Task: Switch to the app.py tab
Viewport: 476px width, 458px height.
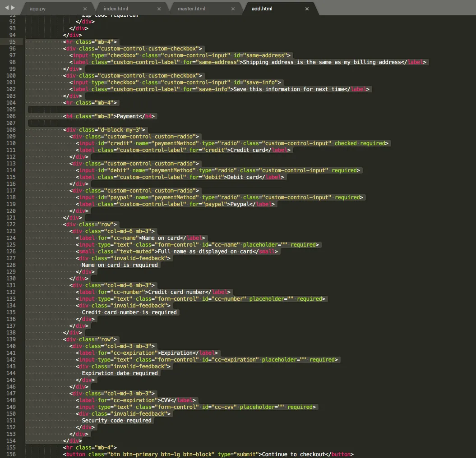Action: tap(37, 9)
